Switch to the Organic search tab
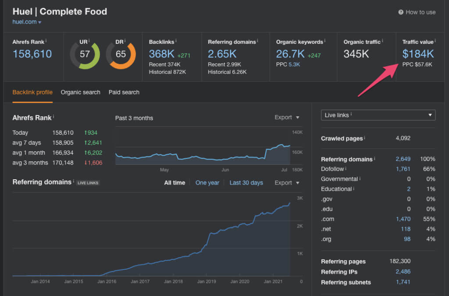This screenshot has height=296, width=449. (80, 92)
